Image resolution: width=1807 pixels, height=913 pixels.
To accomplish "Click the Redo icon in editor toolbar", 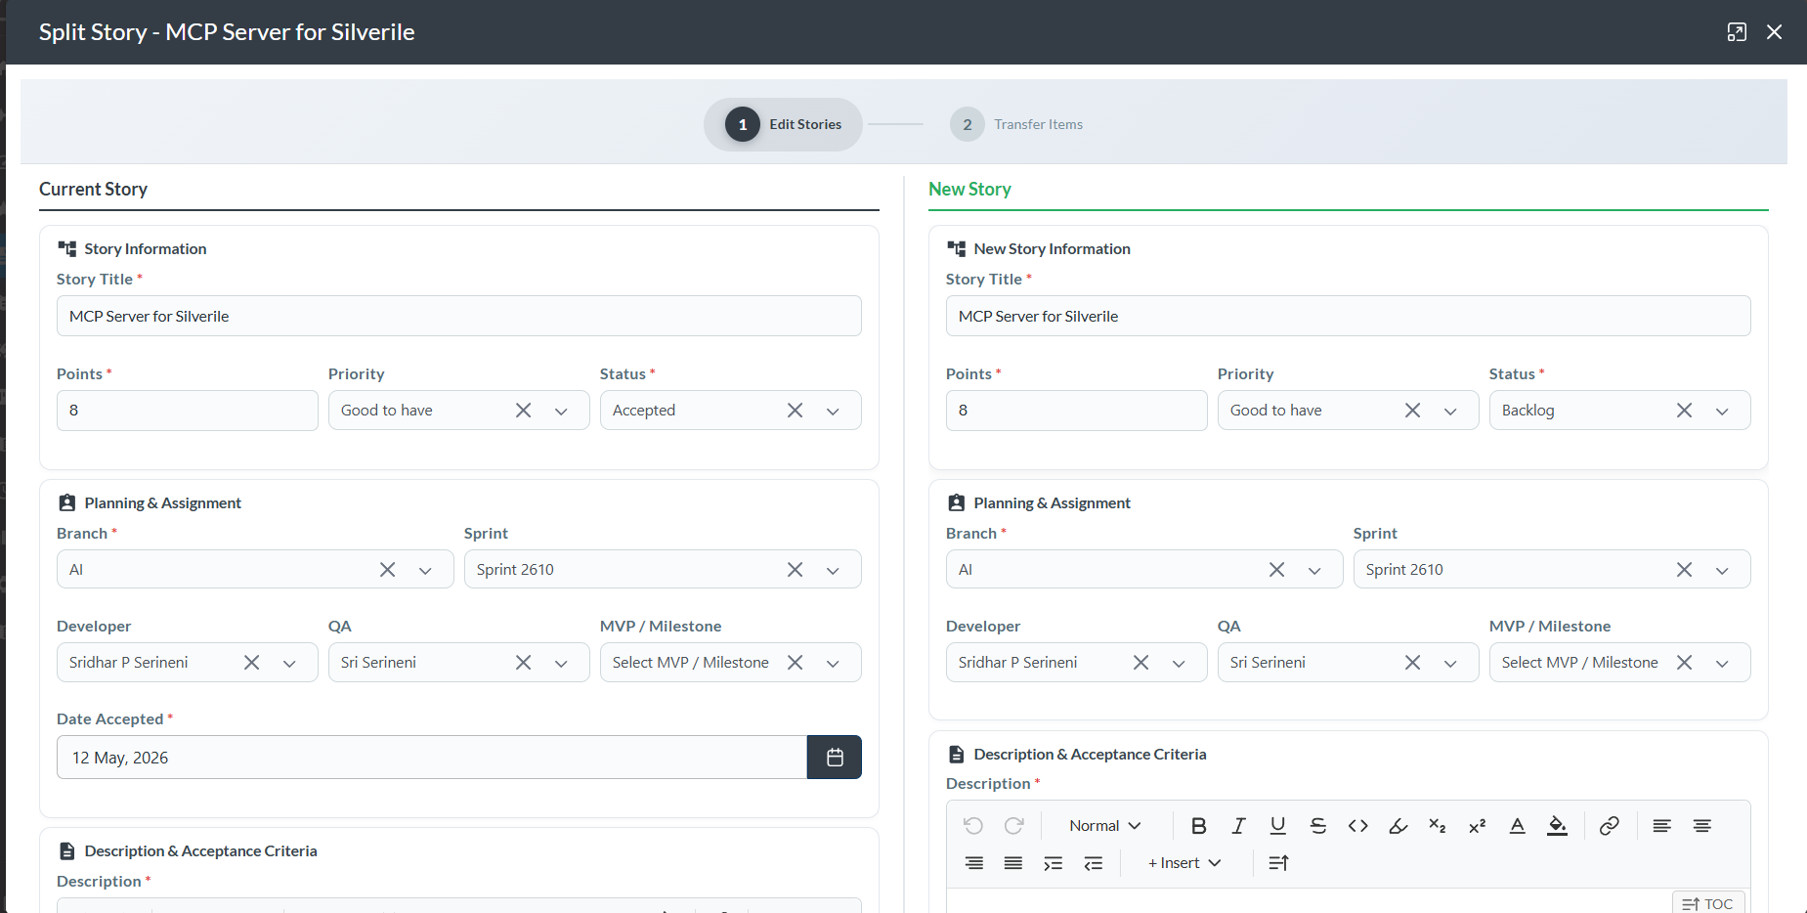I will (1013, 826).
